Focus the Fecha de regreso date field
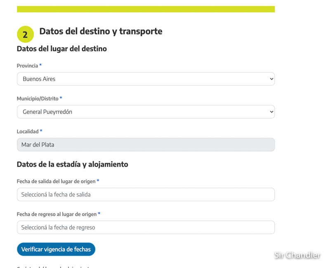This screenshot has width=330, height=268. [146, 228]
